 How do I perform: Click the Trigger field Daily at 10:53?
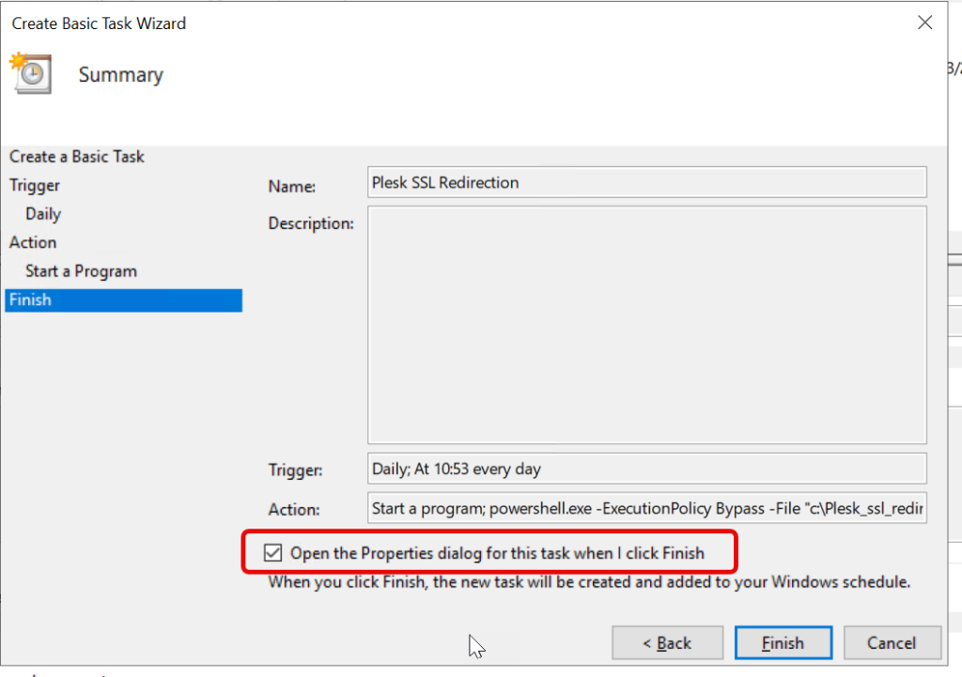[x=646, y=469]
